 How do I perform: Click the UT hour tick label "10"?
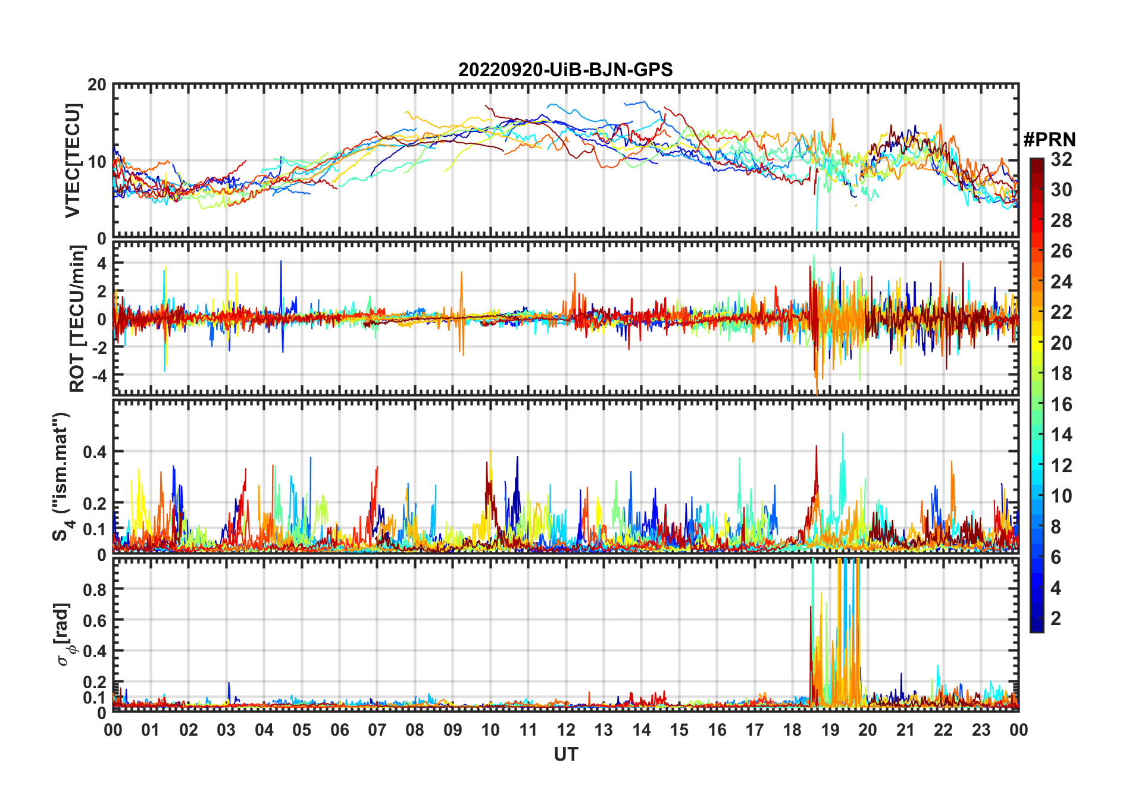tap(490, 730)
